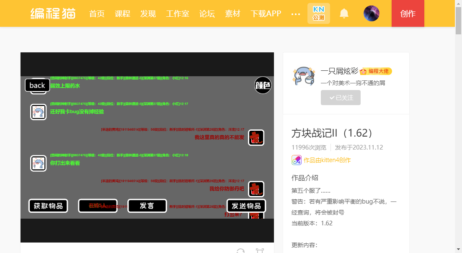Click author bio 一个对美术一窍不通的屑
The image size is (462, 253).
click(x=353, y=83)
